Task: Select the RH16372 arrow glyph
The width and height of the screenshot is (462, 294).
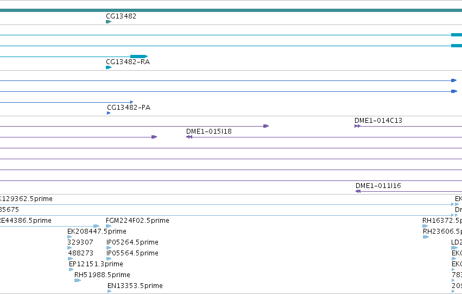Action: click(425, 226)
